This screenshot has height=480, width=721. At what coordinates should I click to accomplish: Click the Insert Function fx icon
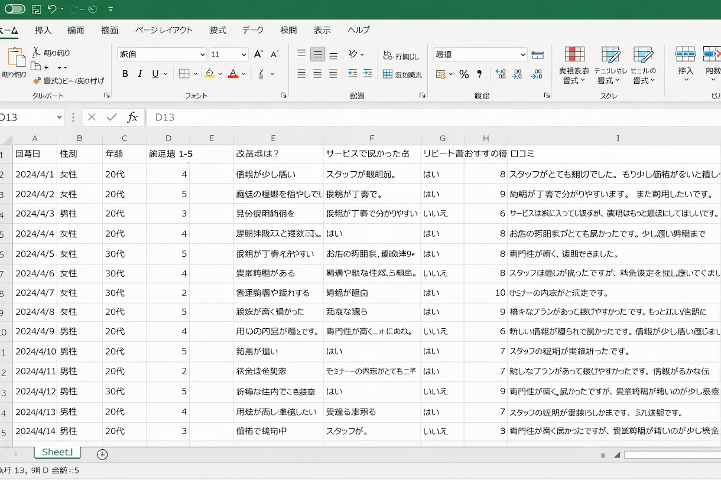(132, 117)
